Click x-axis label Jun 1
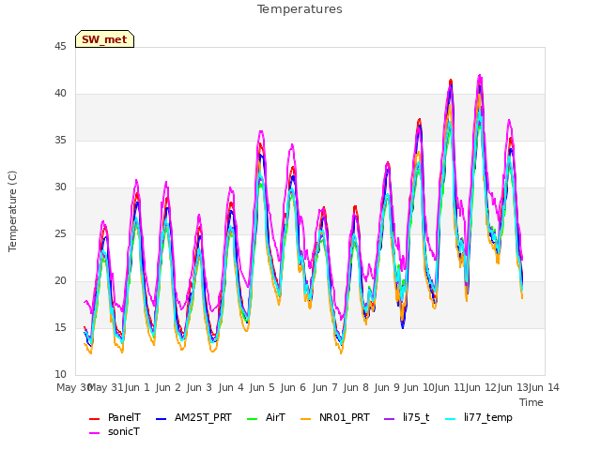 click(x=137, y=387)
